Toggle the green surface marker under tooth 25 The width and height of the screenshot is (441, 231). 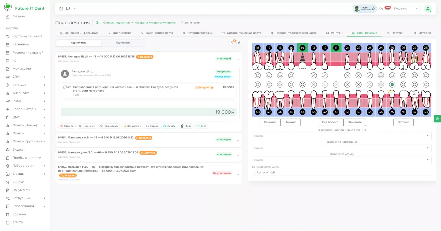[392, 84]
